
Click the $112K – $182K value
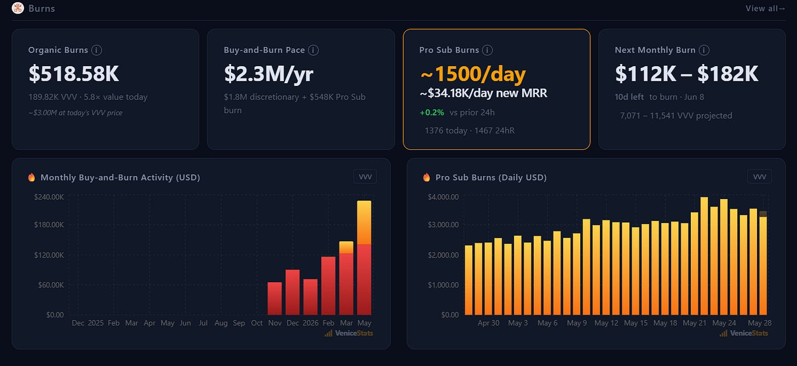point(686,74)
